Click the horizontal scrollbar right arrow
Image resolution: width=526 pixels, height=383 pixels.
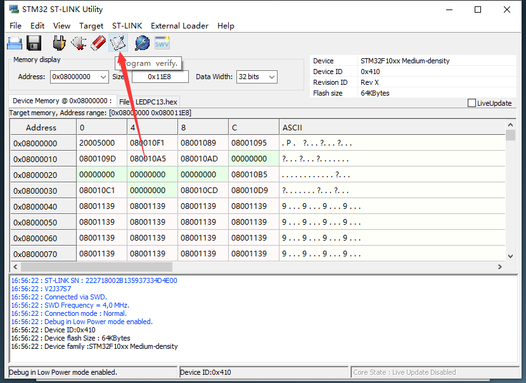(500, 267)
